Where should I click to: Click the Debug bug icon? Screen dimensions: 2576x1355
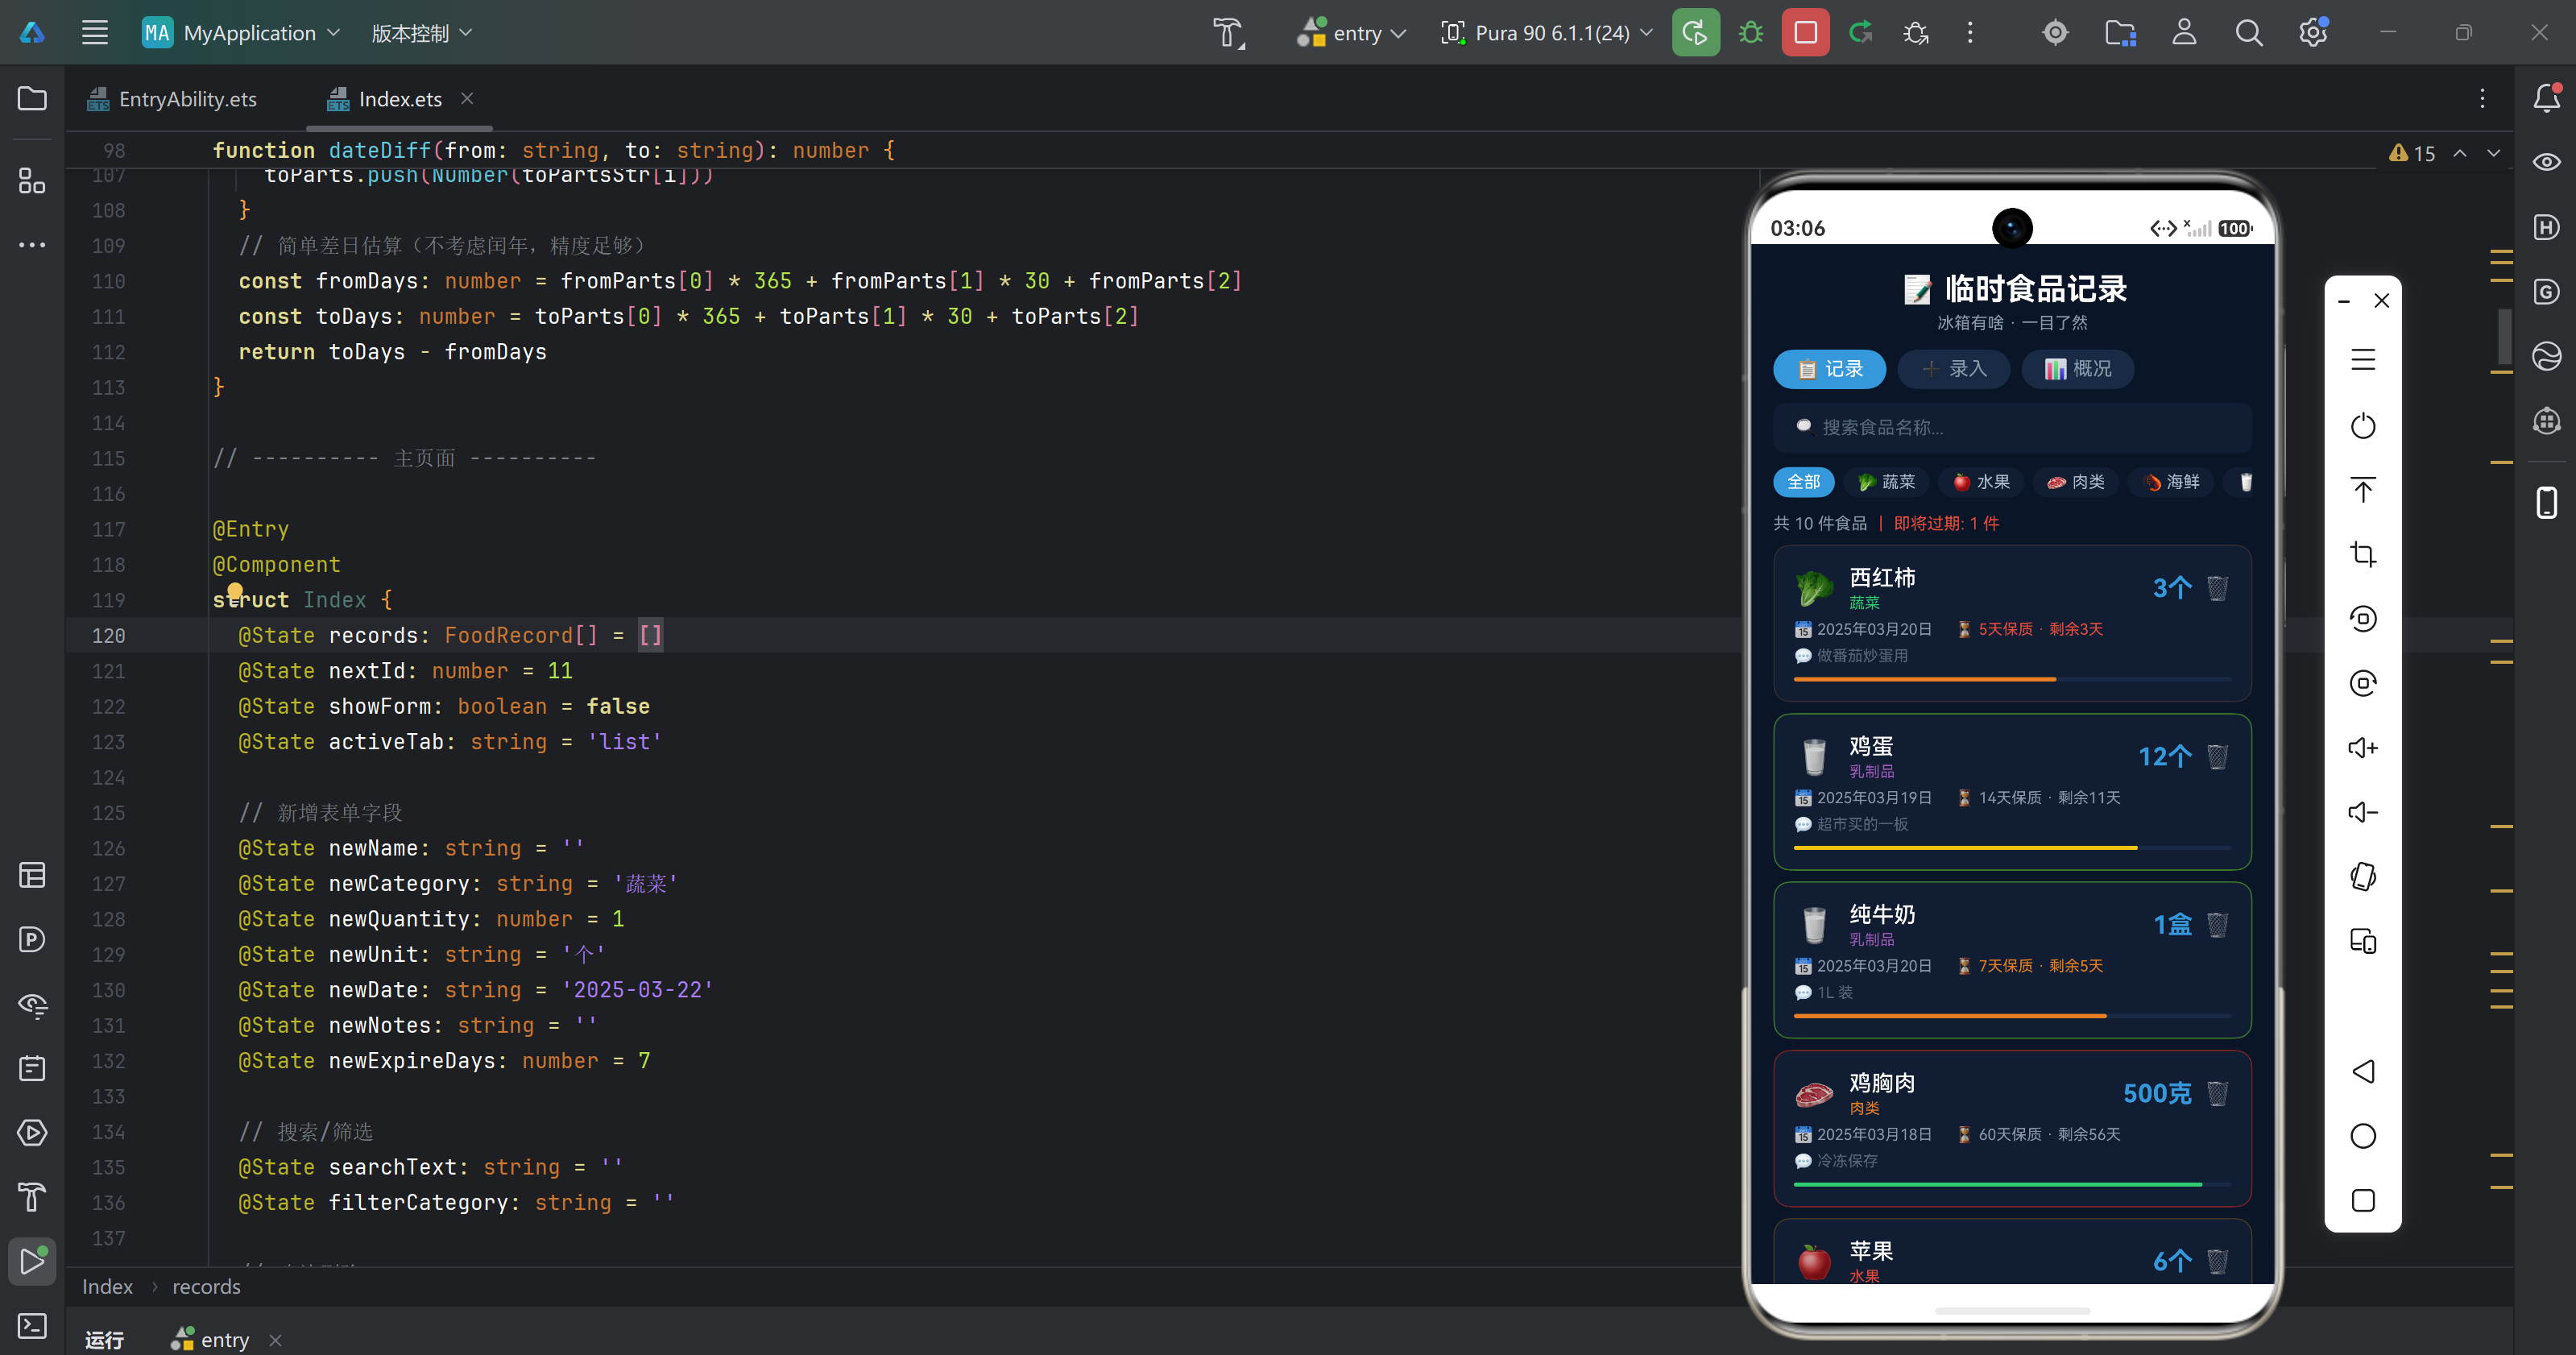point(1750,33)
